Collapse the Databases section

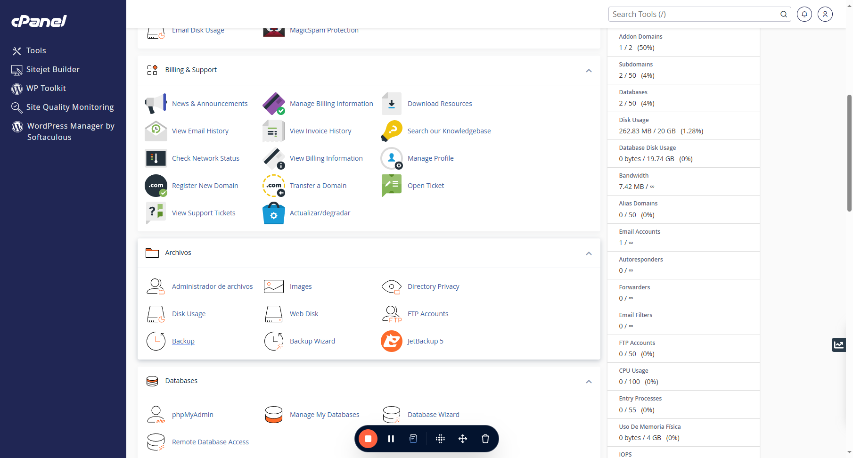[589, 381]
